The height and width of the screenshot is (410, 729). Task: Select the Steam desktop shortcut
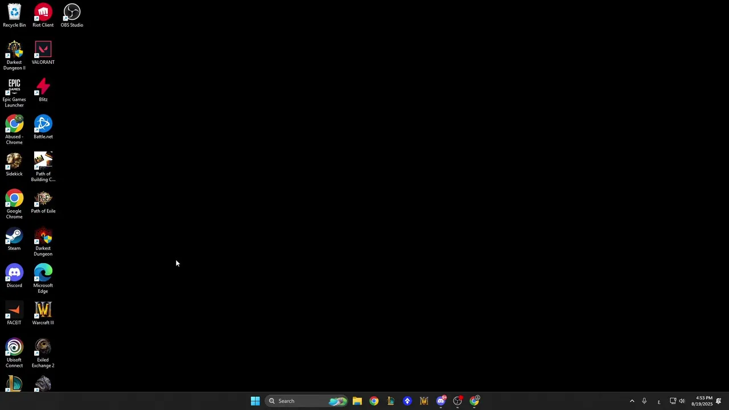point(14,239)
